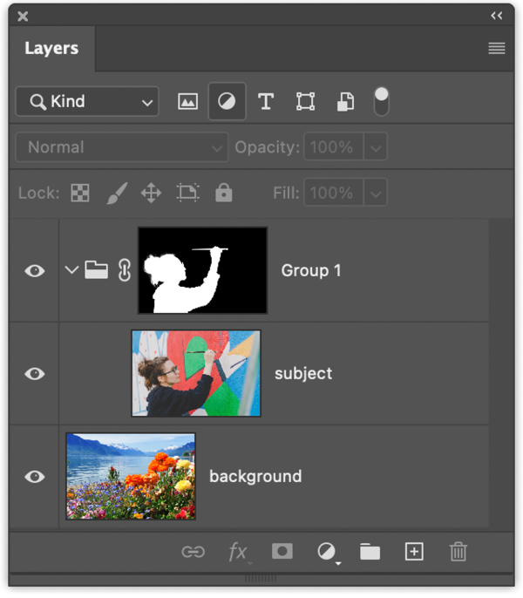Switch to the Layers tab
The height and width of the screenshot is (598, 523).
51,49
